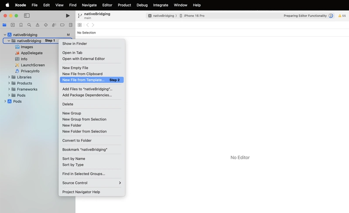Open the Apple menu
Screen dimensions: 349x213
(x=7, y=5)
